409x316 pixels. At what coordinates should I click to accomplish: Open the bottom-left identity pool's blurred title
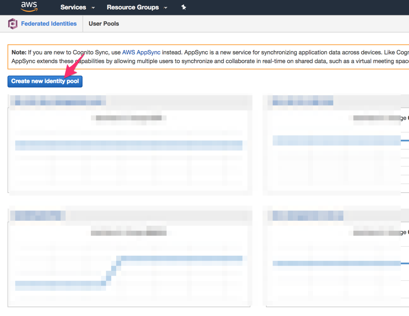(x=37, y=216)
